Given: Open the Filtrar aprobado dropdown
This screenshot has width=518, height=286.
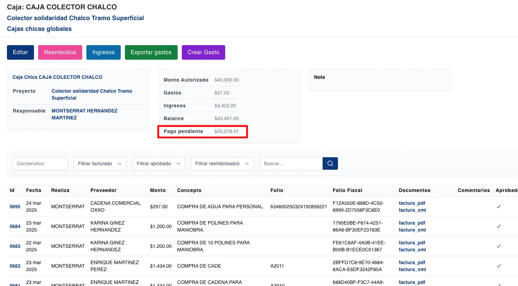Looking at the screenshot, I should pos(159,163).
